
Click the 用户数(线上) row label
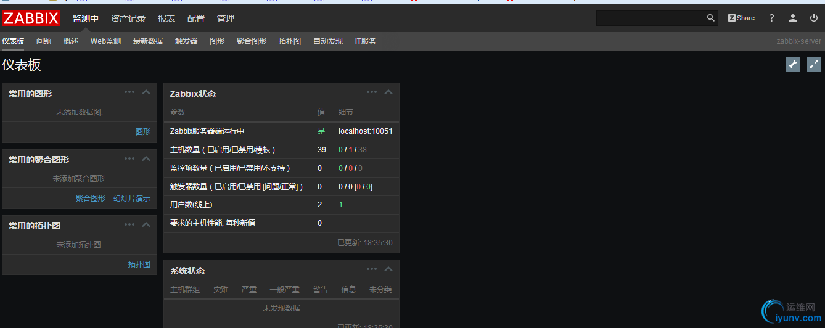click(191, 205)
